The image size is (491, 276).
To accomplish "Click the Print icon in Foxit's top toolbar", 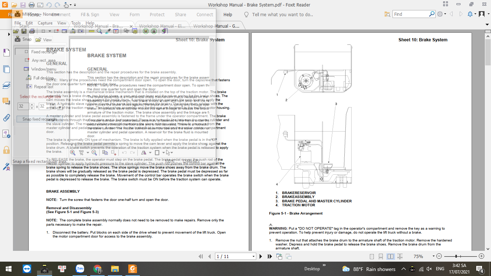I will tap(31, 5).
